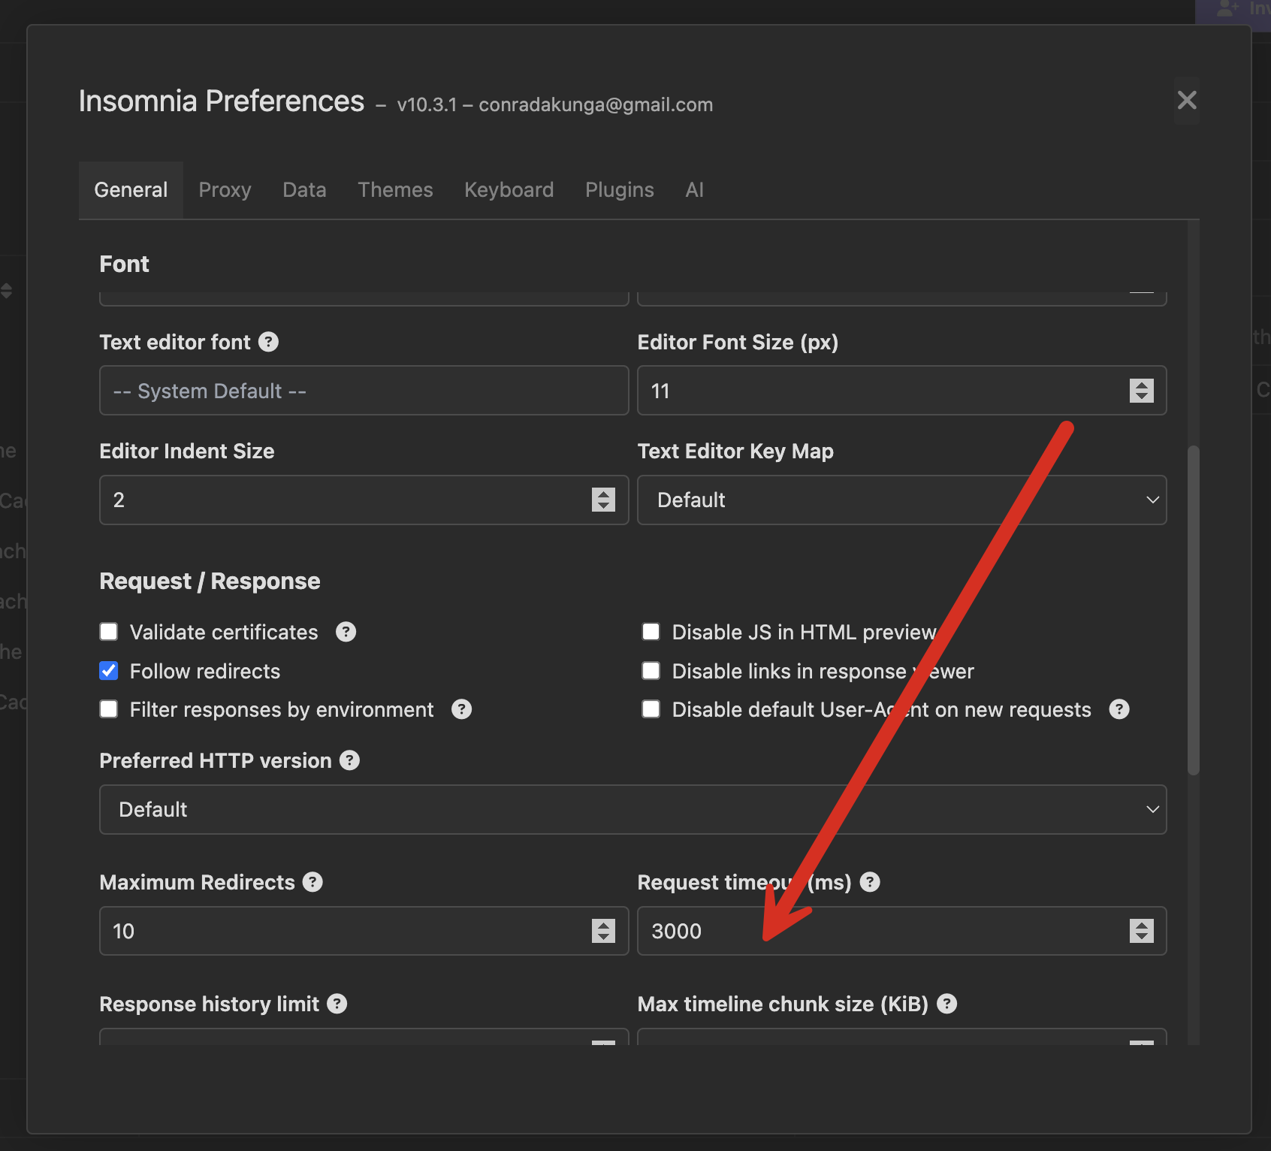Click the Editor Font Size stepper arrows
Image resolution: width=1271 pixels, height=1151 pixels.
(1141, 391)
